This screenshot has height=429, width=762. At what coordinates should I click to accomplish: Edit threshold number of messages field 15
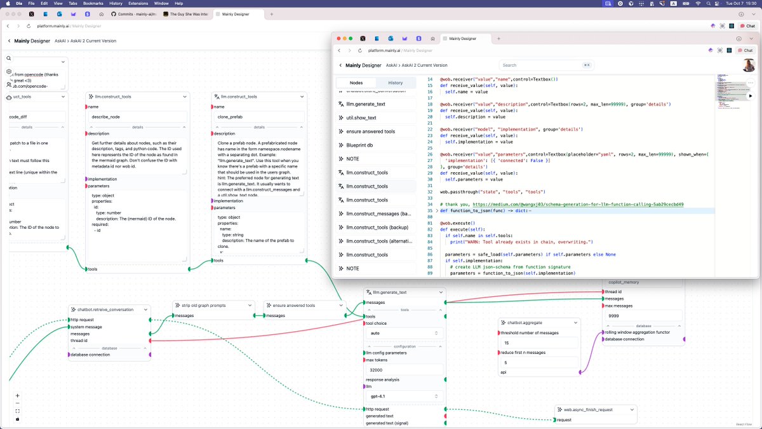[x=539, y=343]
